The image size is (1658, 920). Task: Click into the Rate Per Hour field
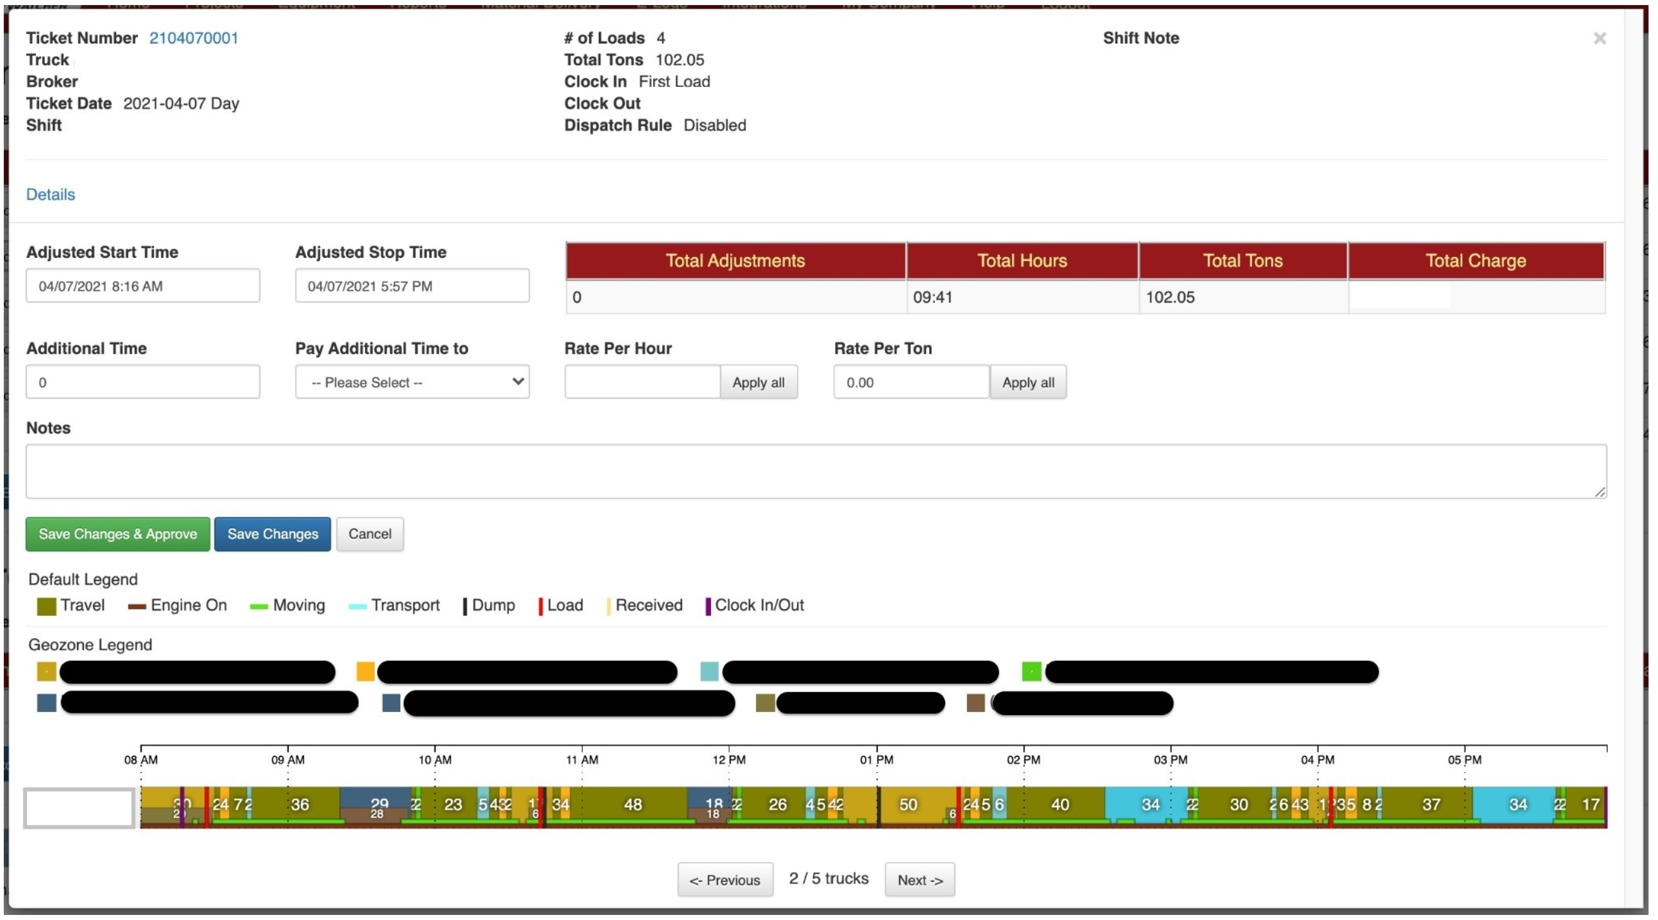pos(642,382)
